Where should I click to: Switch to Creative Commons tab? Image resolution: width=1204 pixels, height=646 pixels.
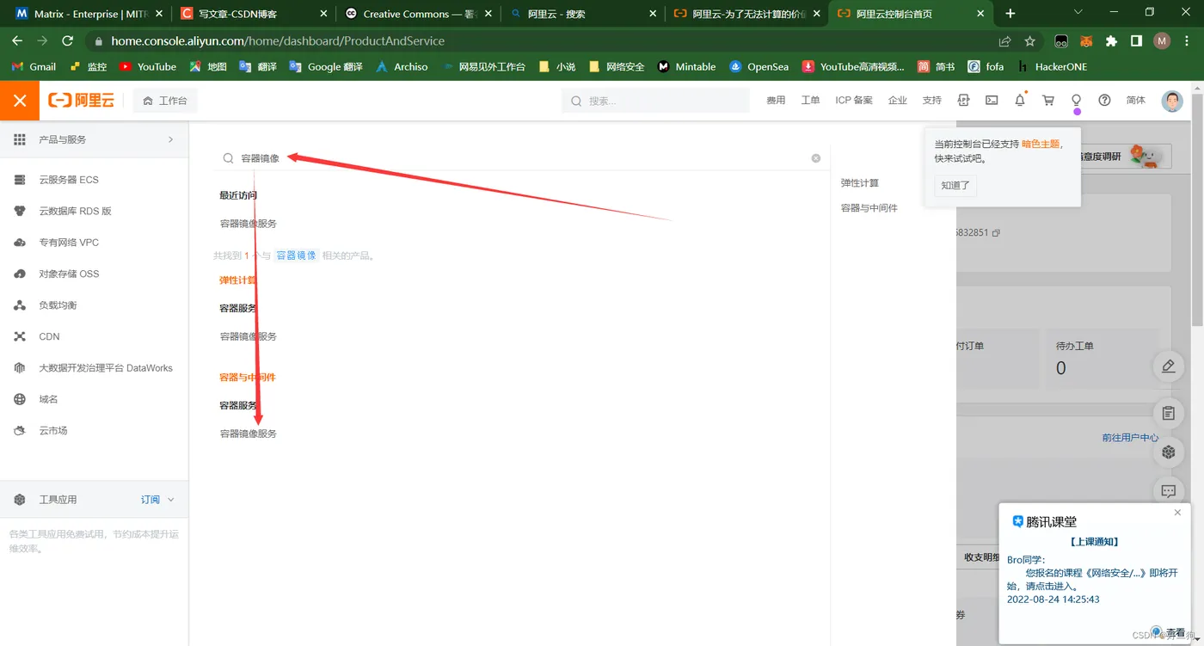[x=417, y=14]
